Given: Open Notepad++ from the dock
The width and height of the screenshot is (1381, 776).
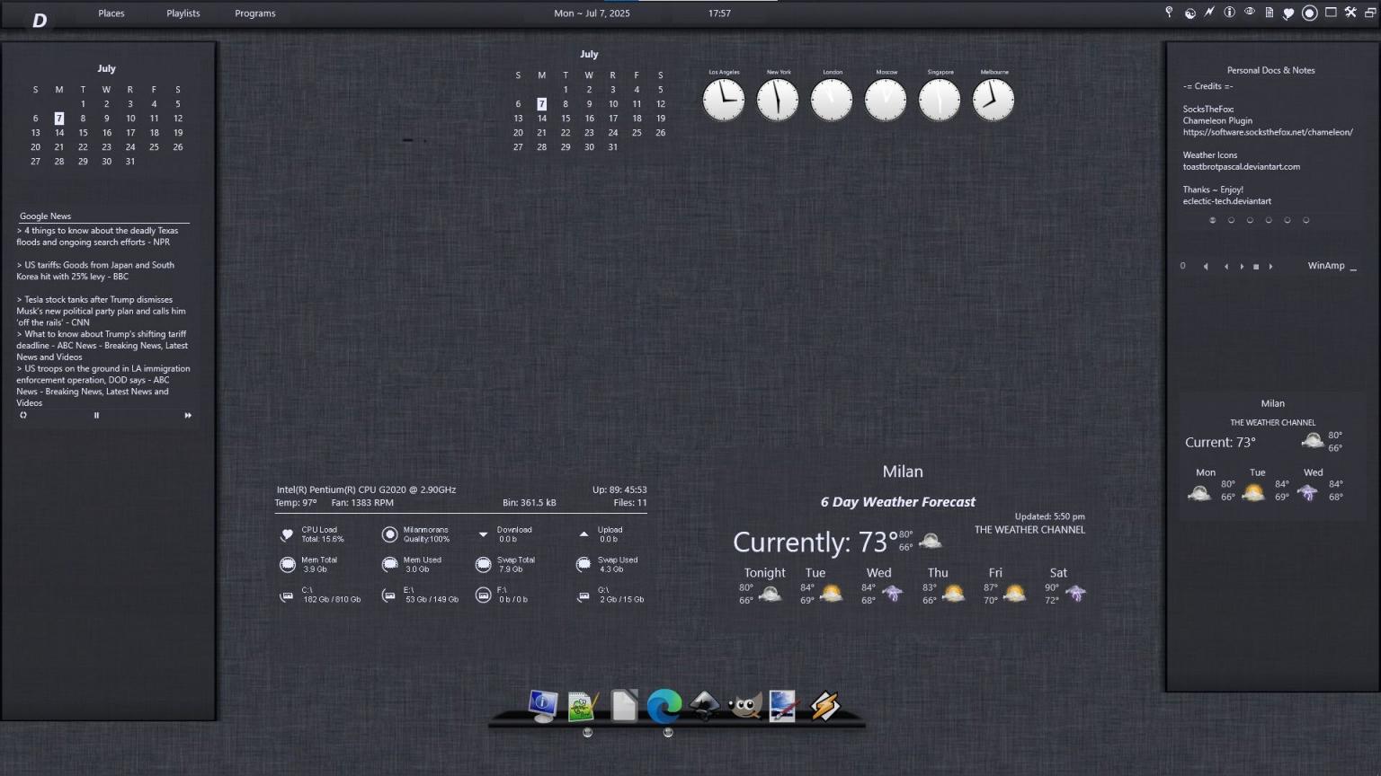Looking at the screenshot, I should click(x=583, y=706).
